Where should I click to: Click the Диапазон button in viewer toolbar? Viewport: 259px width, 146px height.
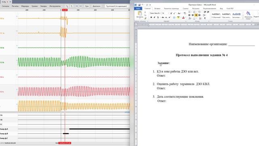point(96,6)
